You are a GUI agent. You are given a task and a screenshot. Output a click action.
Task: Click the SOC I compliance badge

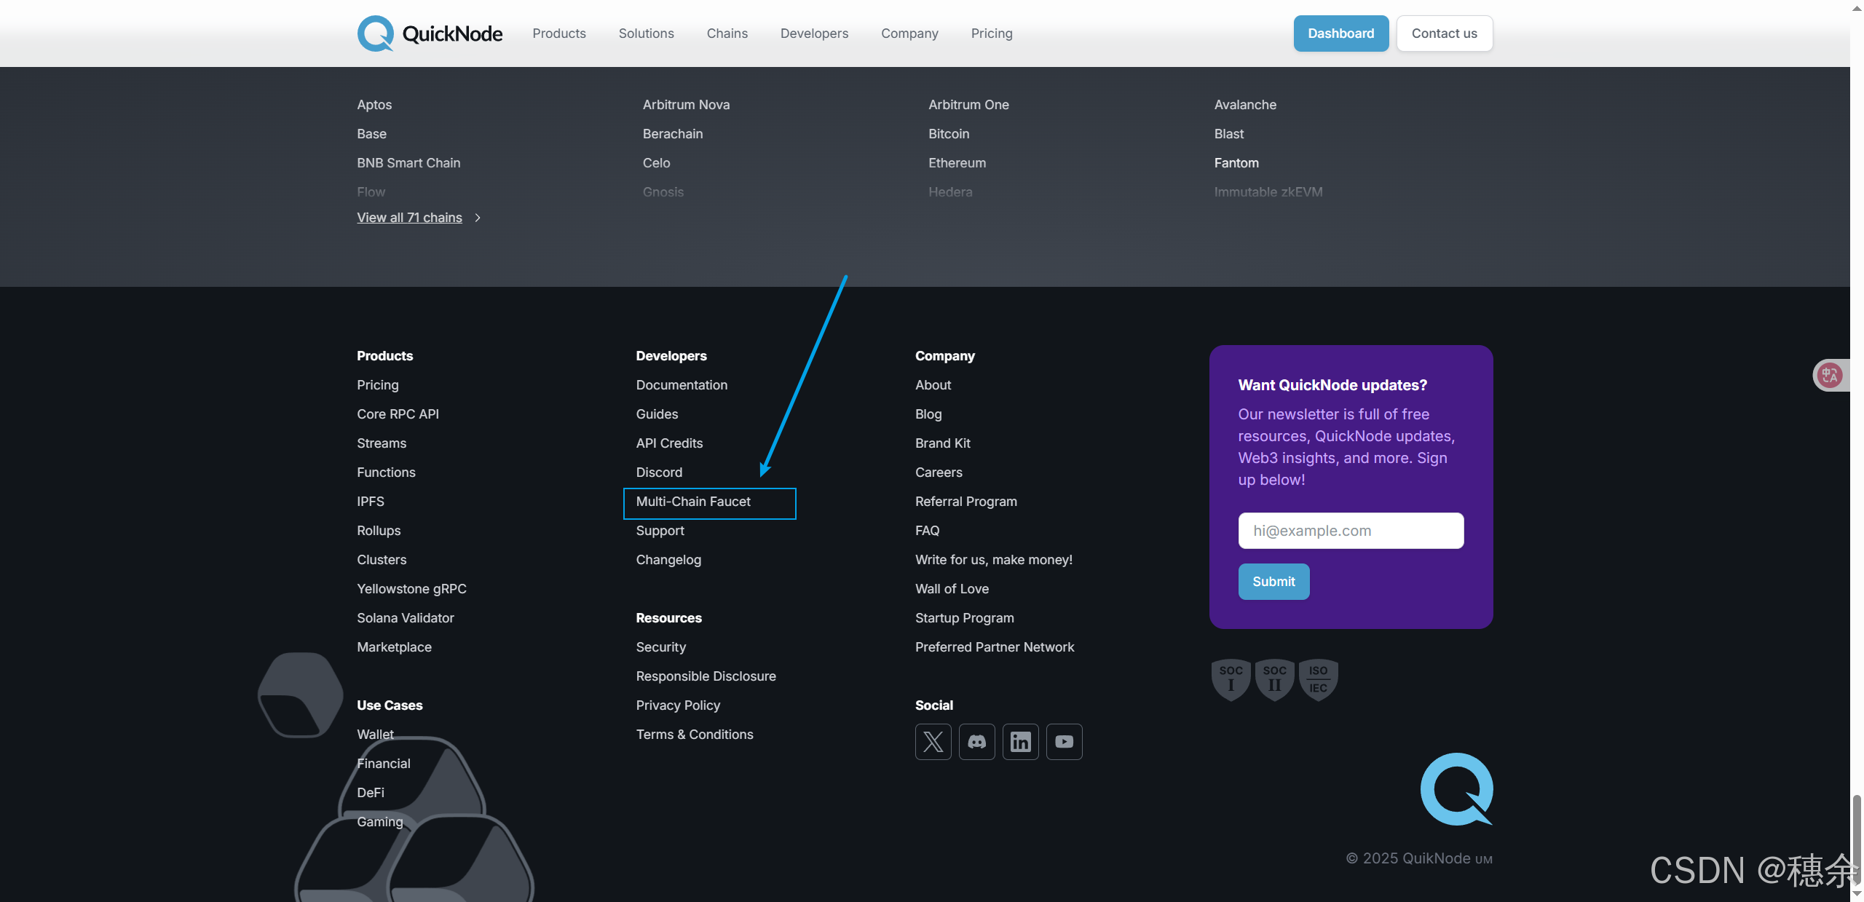click(1231, 679)
